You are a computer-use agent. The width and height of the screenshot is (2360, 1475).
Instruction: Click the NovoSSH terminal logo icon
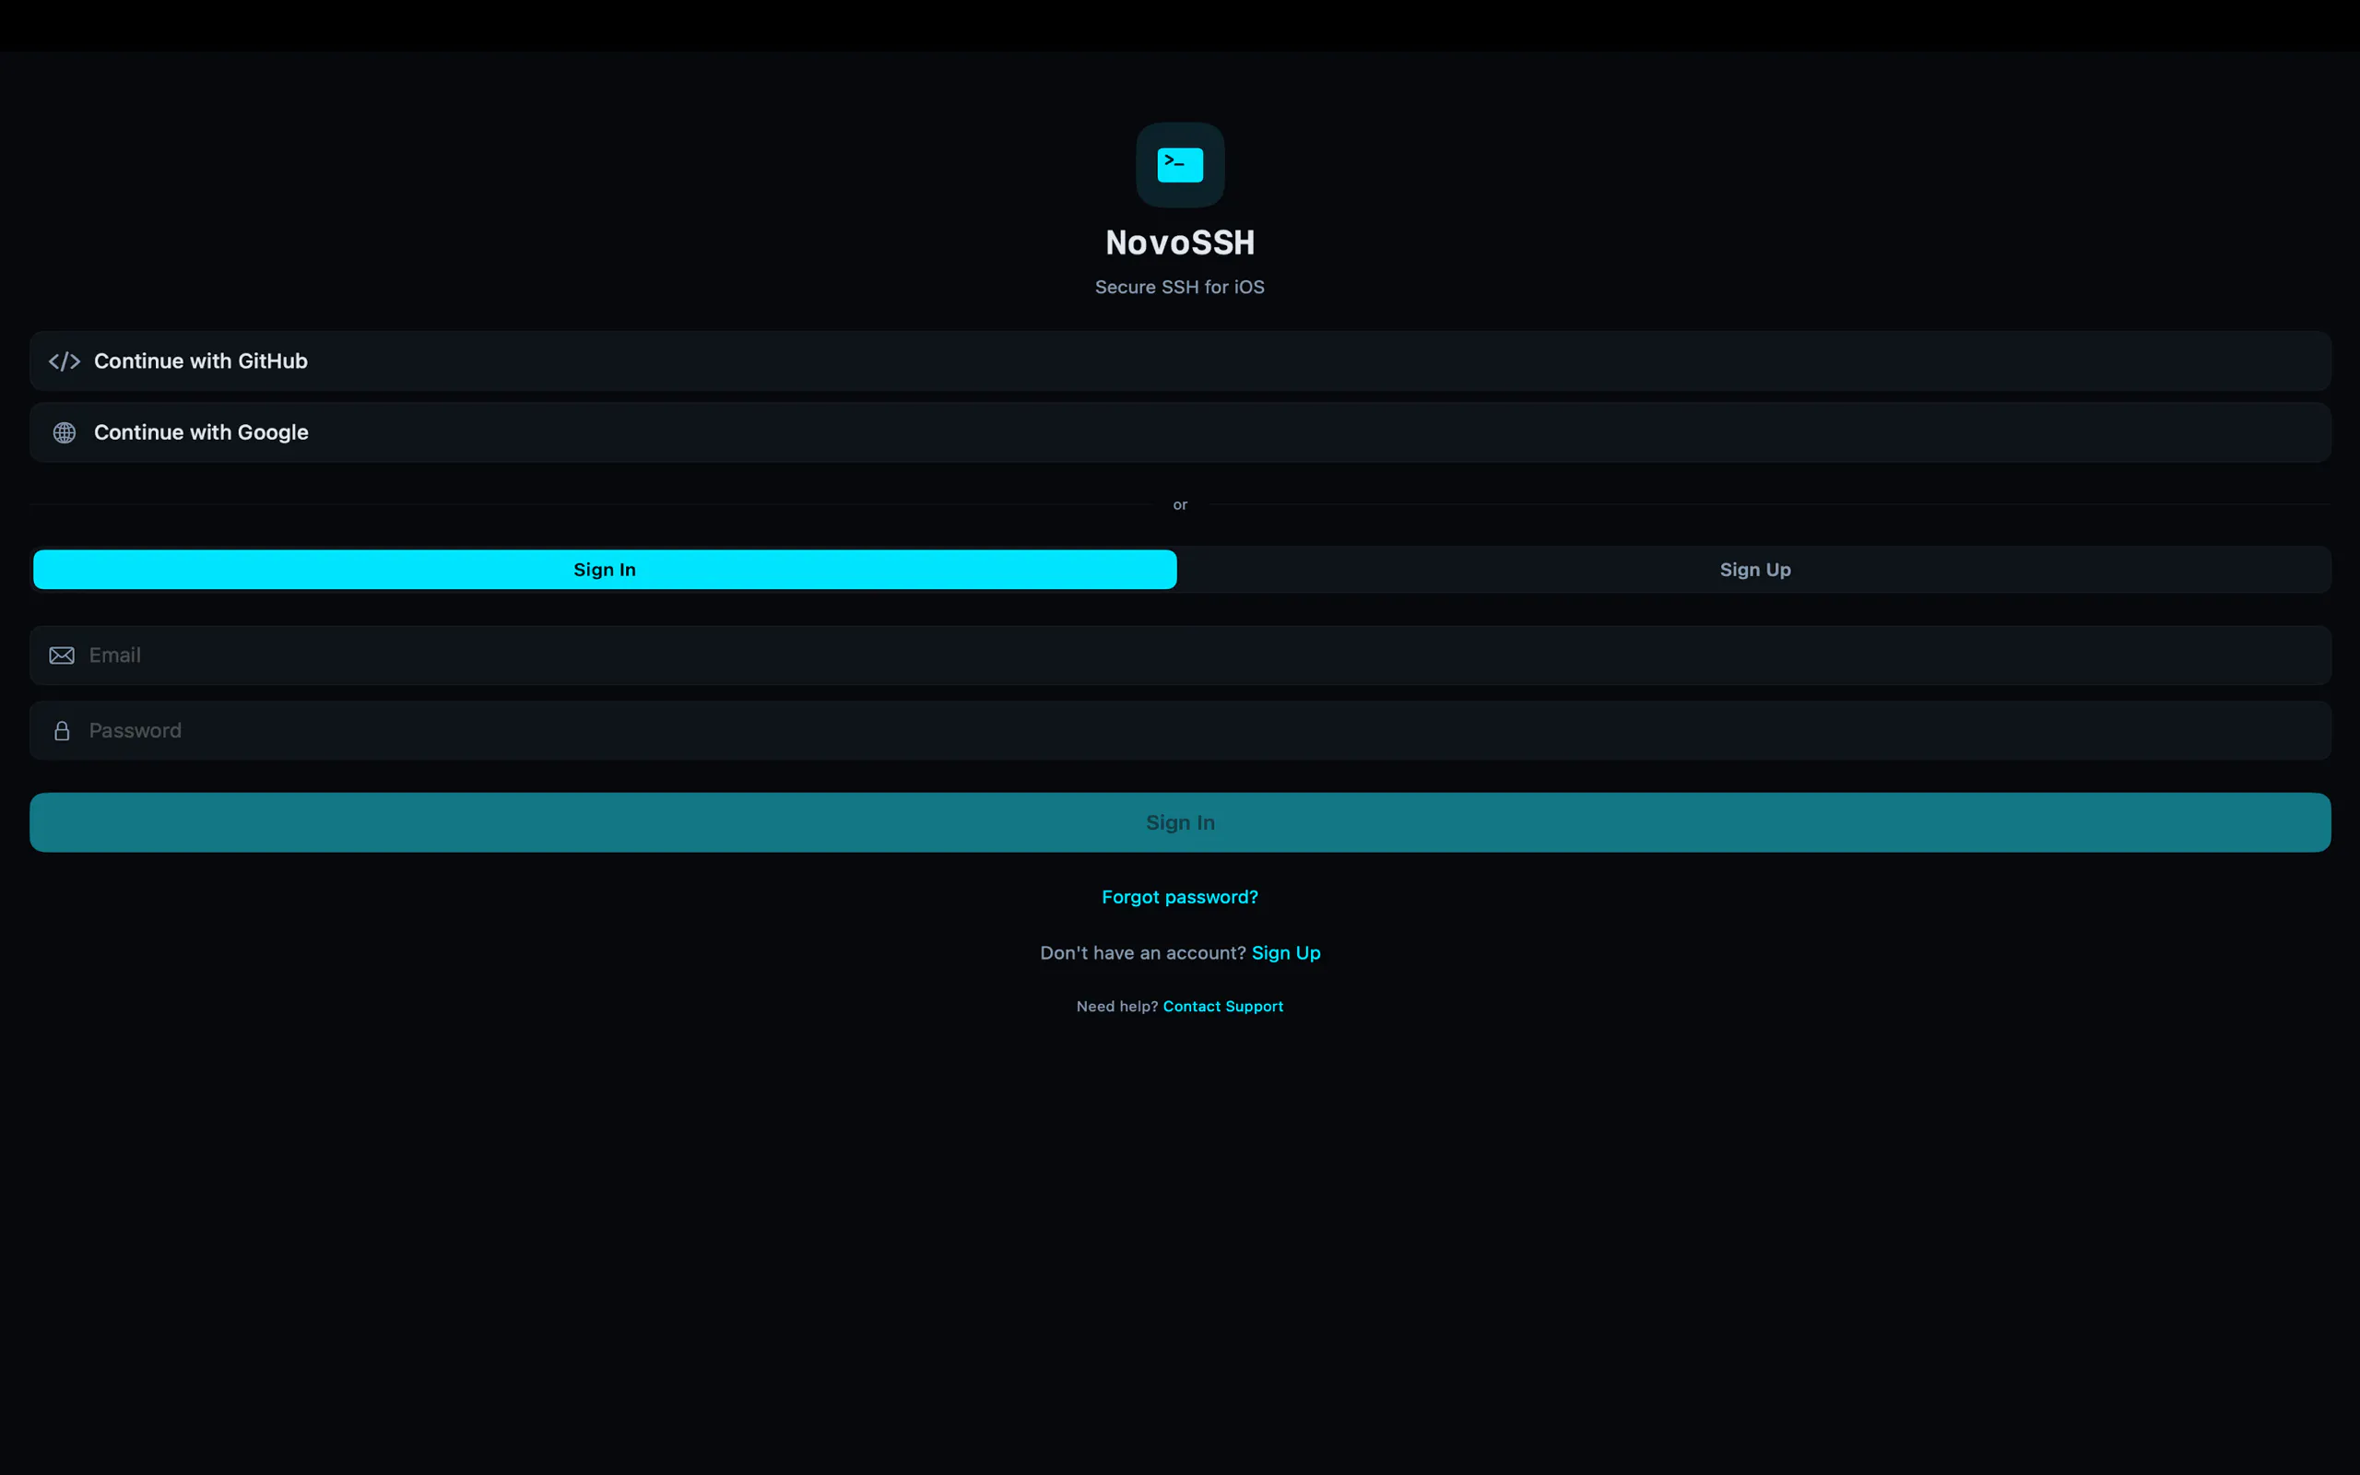tap(1180, 165)
